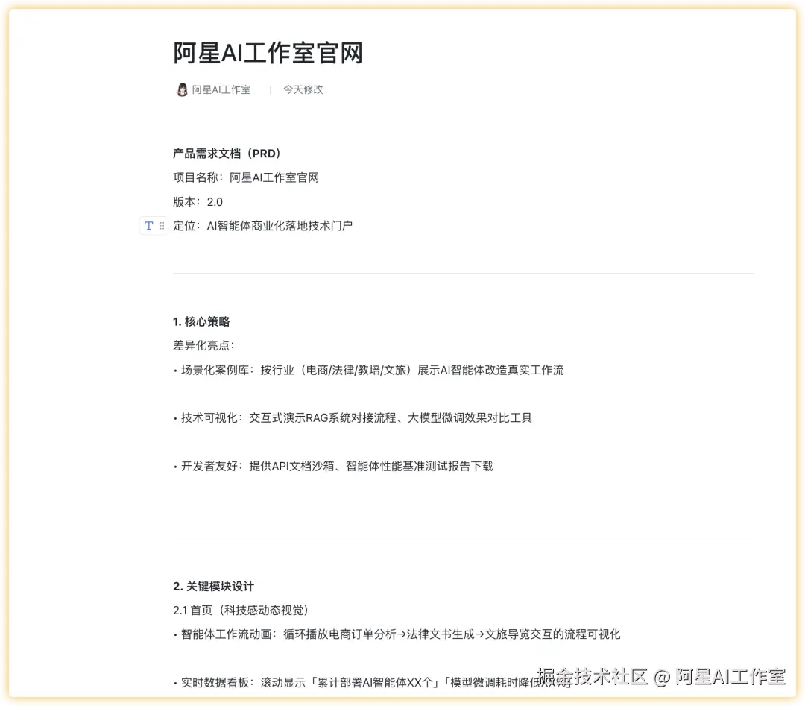Click the bullet before 技术可视化
This screenshot has width=805, height=706.
point(174,418)
